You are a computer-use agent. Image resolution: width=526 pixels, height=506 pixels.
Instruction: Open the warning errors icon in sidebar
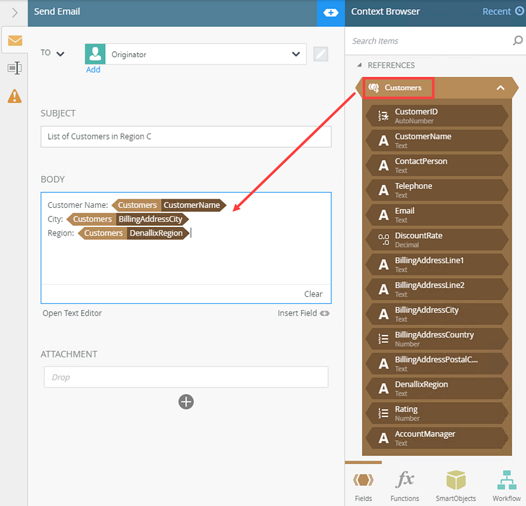pos(14,96)
